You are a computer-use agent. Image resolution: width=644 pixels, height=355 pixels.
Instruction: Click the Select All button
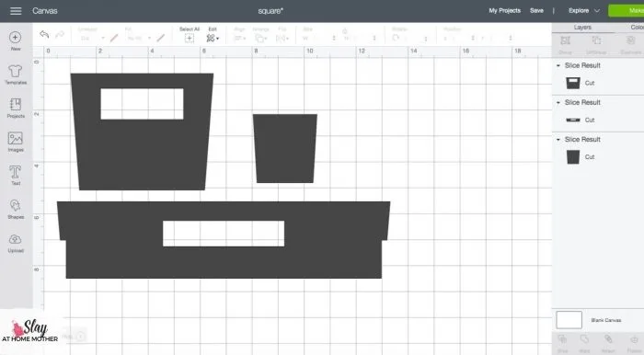pyautogui.click(x=190, y=35)
